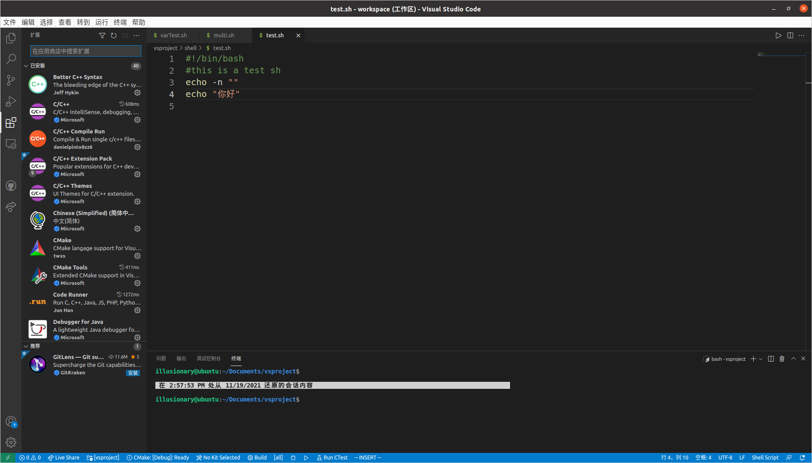812x463 pixels.
Task: Install the GitLens extension
Action: (133, 373)
